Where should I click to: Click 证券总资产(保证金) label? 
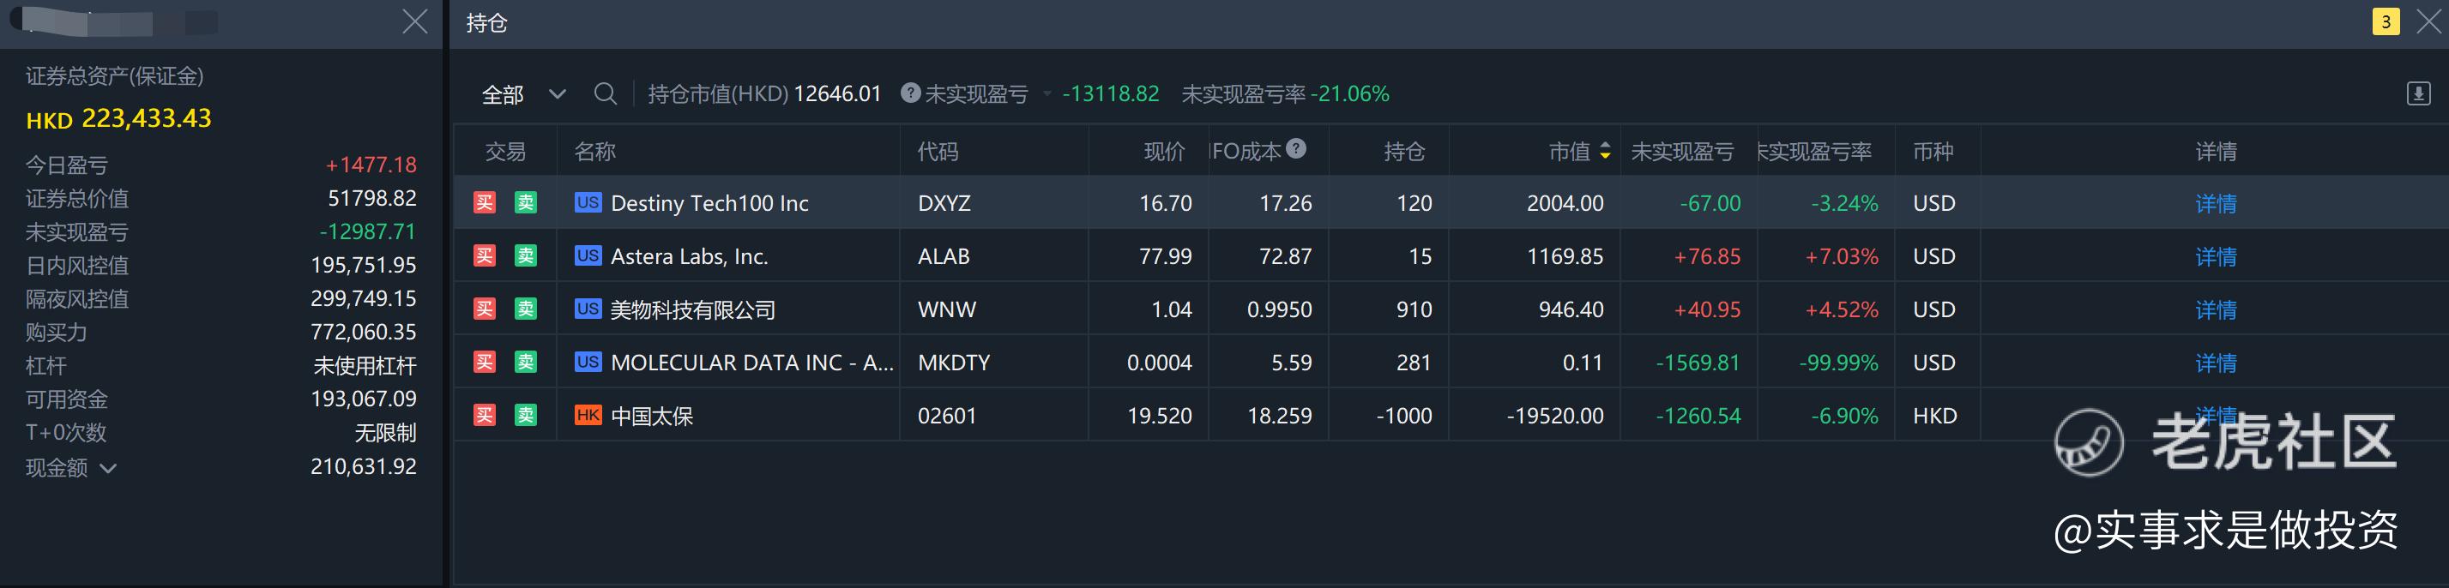pos(114,76)
